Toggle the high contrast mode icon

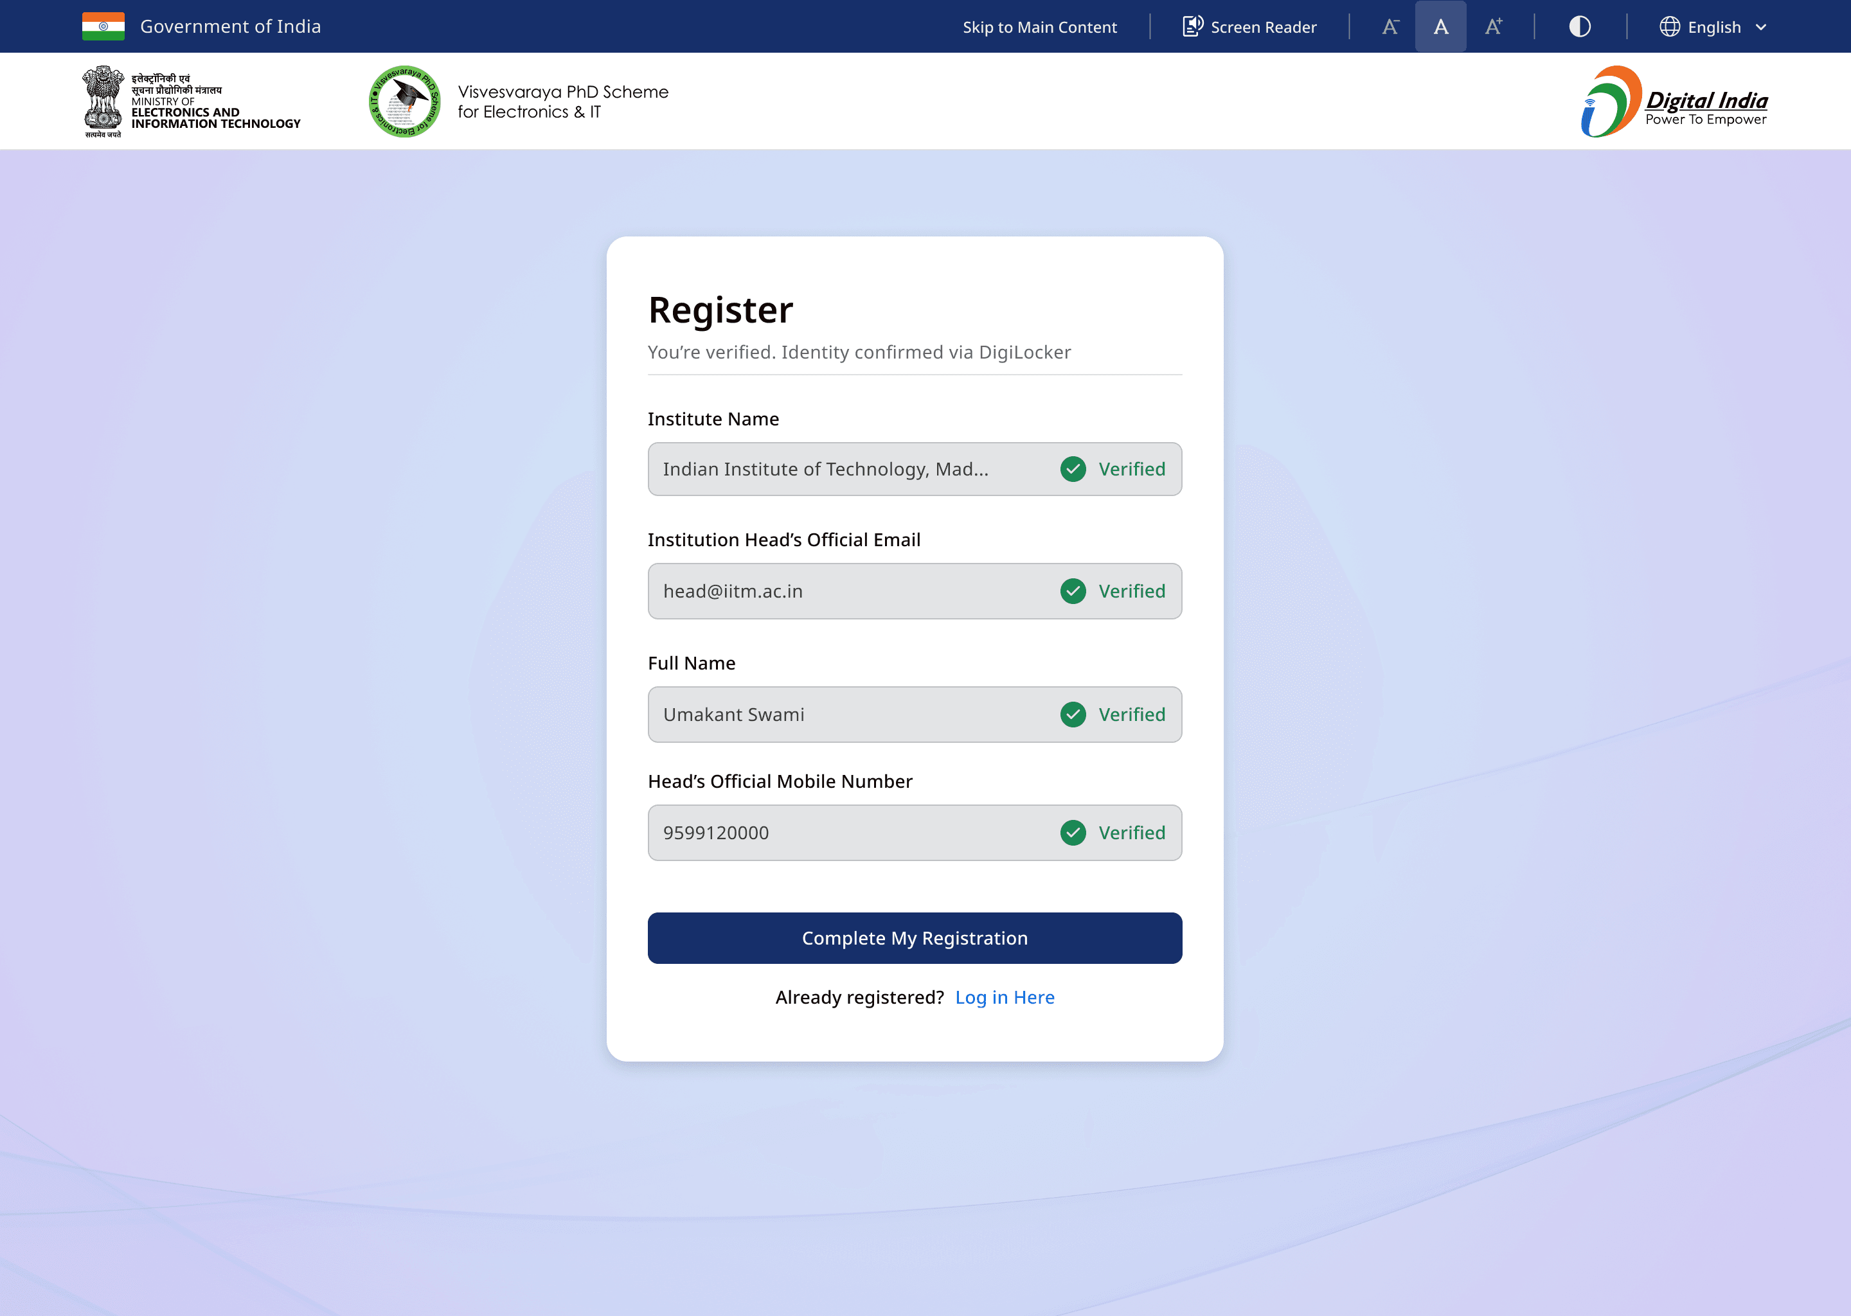pos(1580,27)
